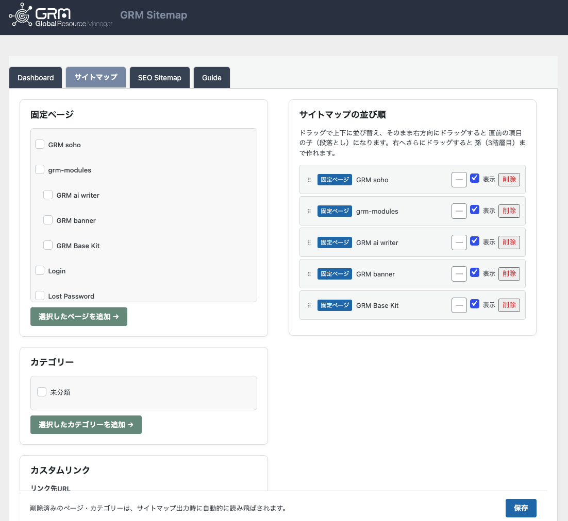Delete GRM Base Kit from sitemap order
Viewport: 568px width, 521px height.
(509, 305)
